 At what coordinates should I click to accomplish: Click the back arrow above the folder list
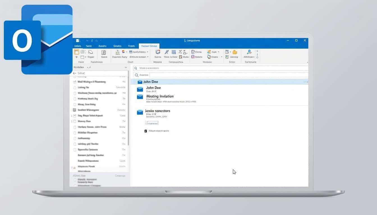75,73
